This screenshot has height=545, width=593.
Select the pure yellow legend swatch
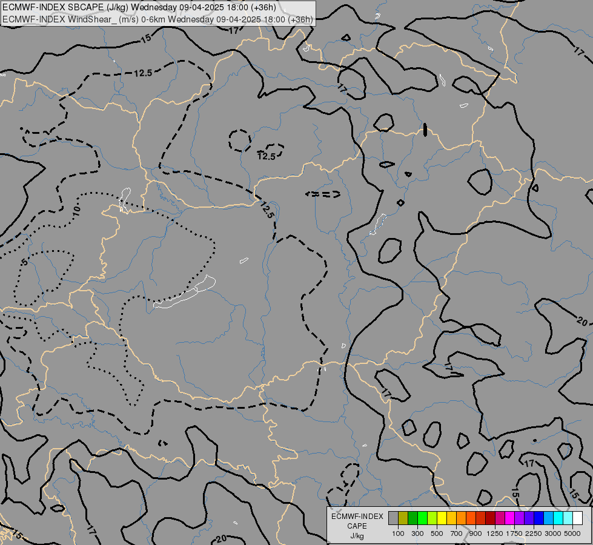tap(442, 518)
